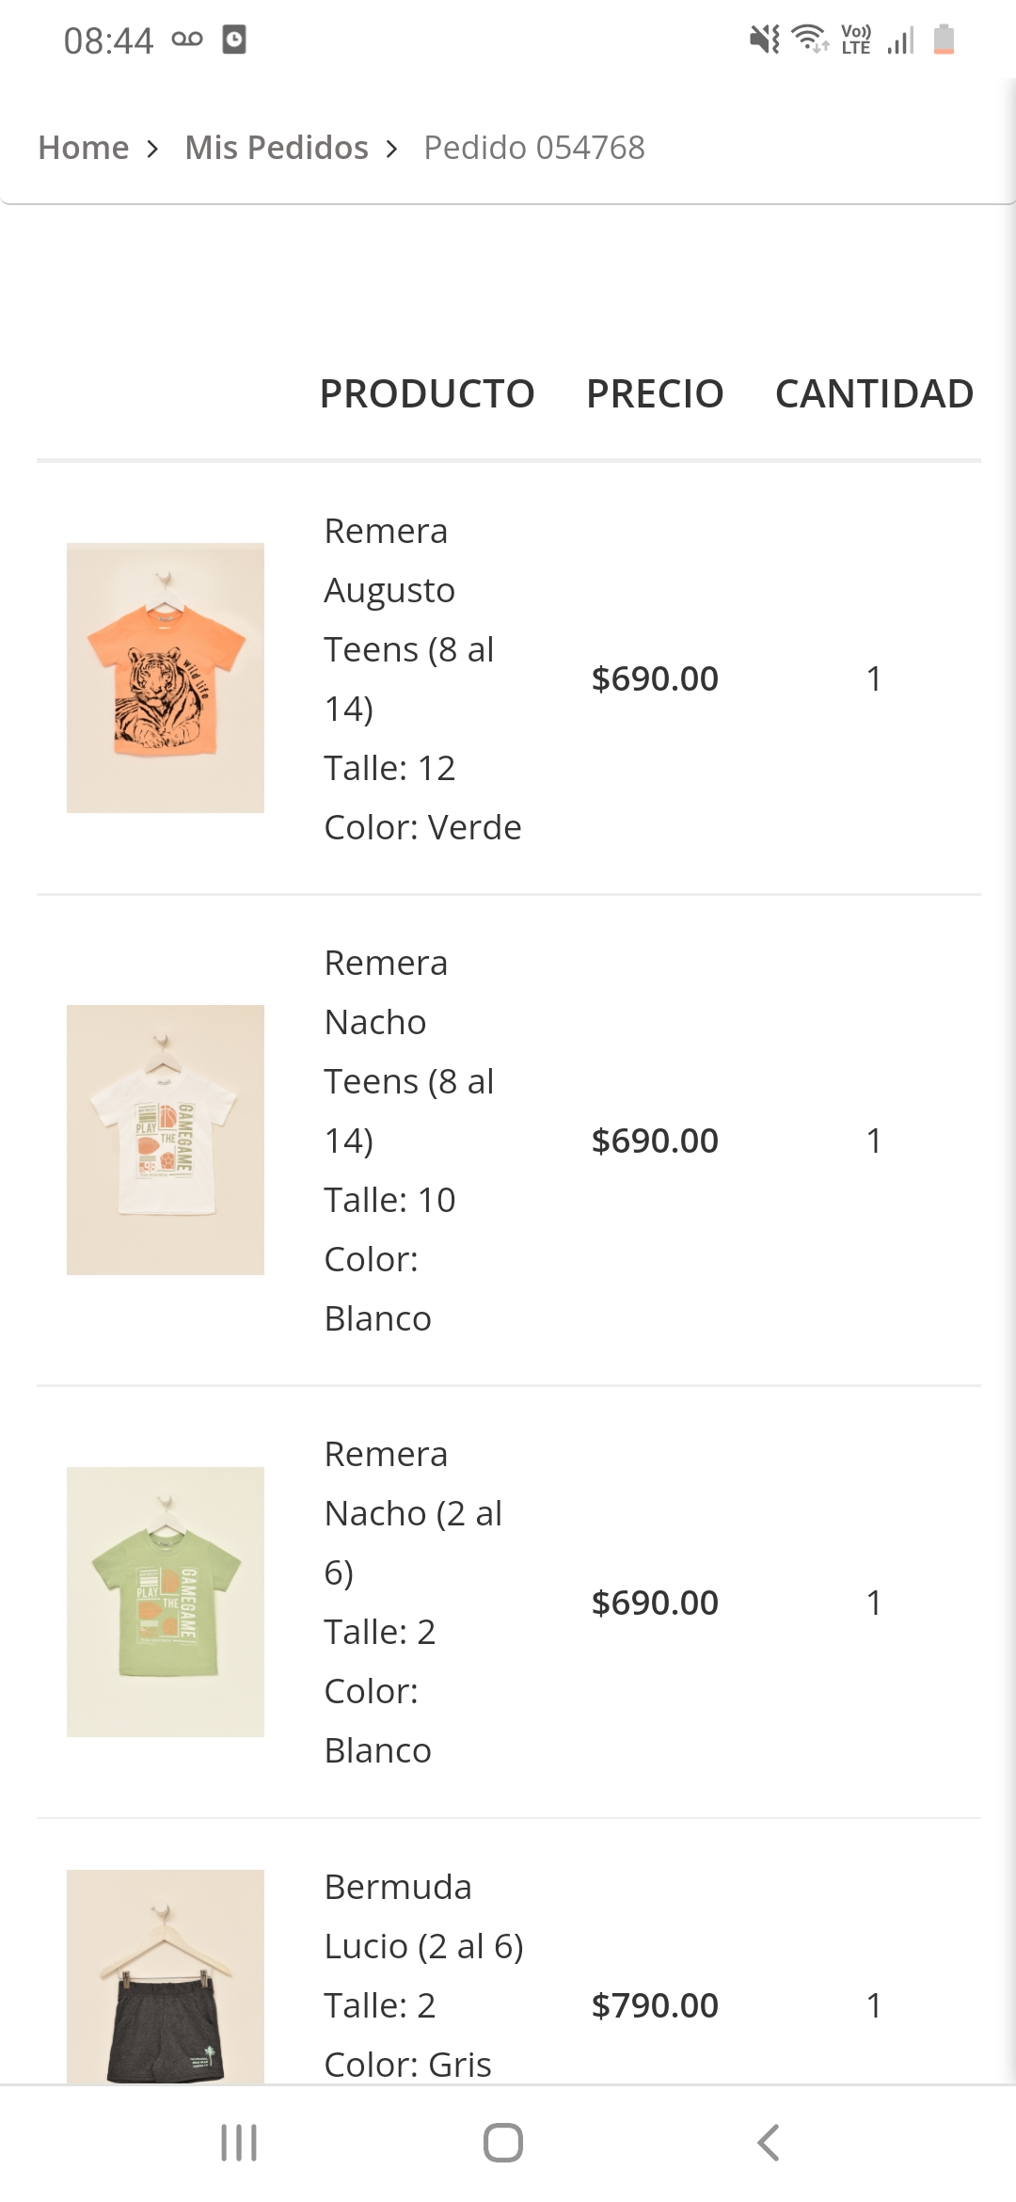Tap the Bermuda Lucio product name

[423, 1916]
